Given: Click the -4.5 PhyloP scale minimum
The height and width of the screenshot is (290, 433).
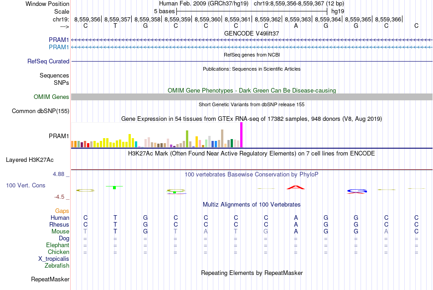Looking at the screenshot, I should (59, 197).
